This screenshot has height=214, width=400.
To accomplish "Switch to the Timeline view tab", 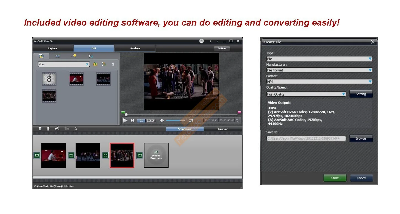I will [223, 129].
